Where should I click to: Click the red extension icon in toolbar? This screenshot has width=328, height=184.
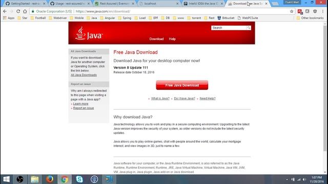coord(300,11)
